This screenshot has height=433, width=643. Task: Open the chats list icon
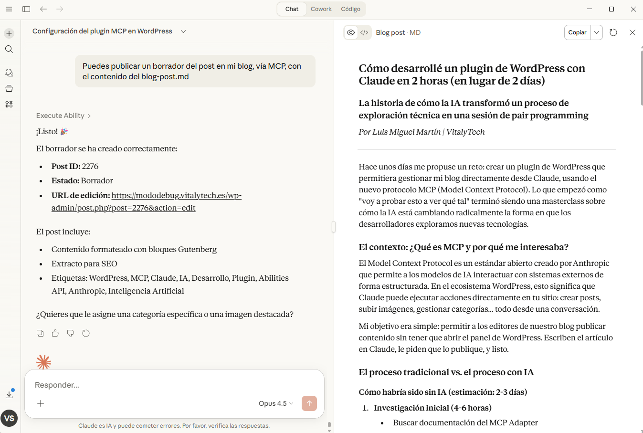click(x=9, y=73)
